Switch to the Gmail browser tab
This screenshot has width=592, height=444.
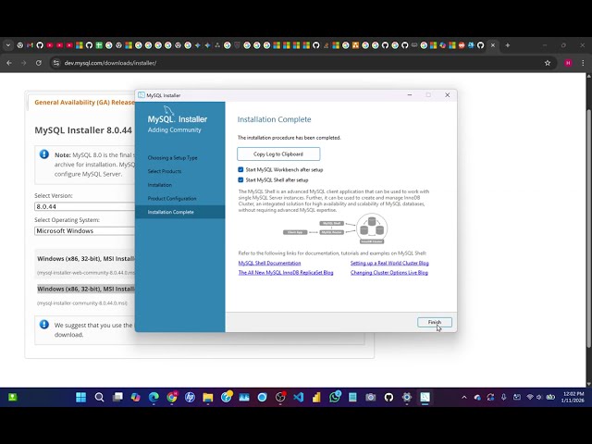point(30,45)
